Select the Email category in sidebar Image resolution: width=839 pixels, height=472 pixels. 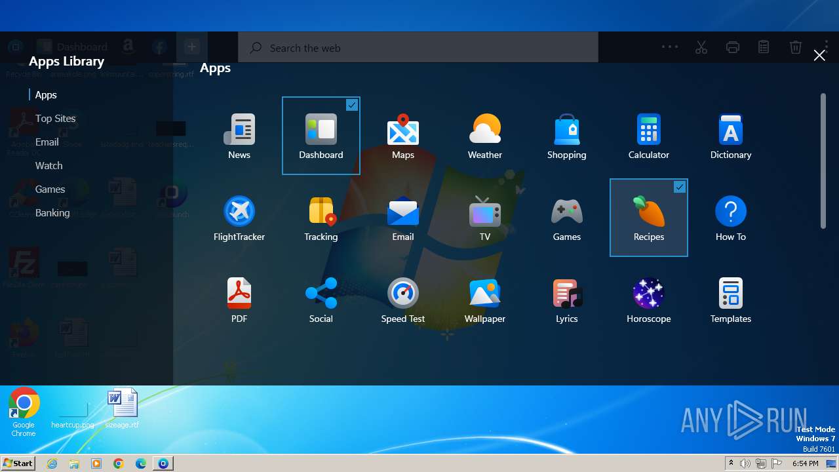(x=47, y=142)
